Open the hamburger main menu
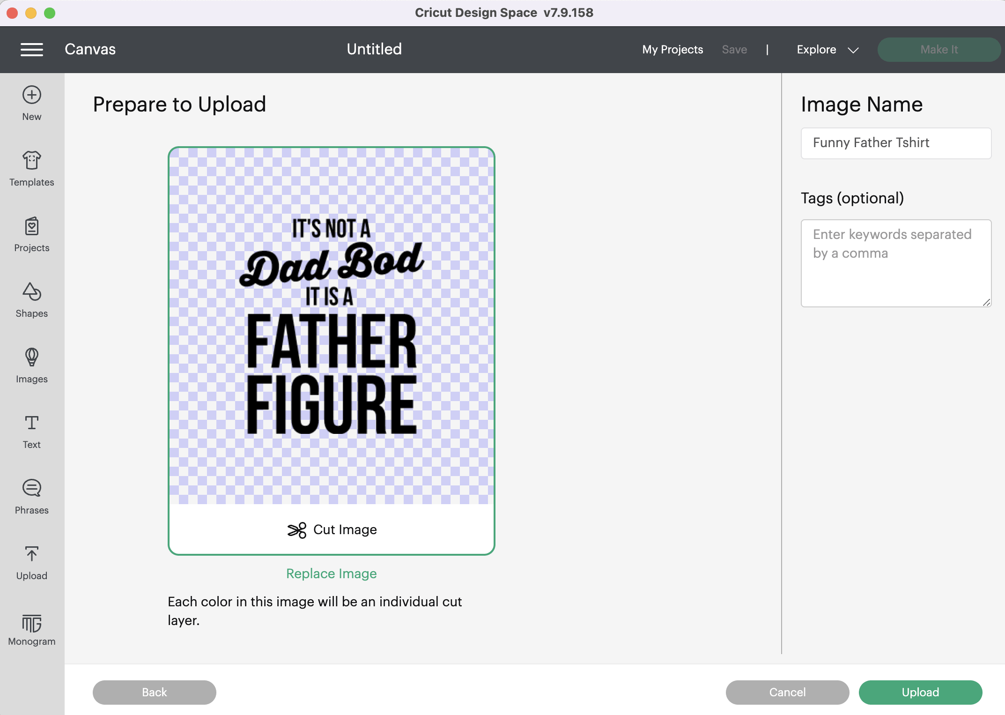This screenshot has width=1005, height=715. (32, 50)
